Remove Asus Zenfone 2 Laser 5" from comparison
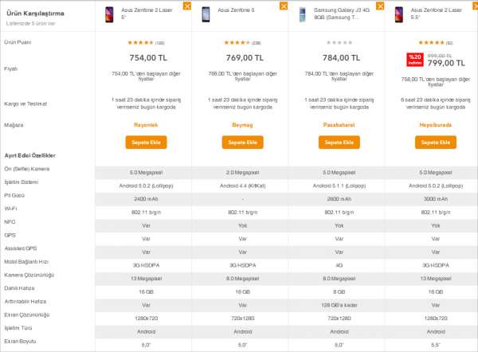The image size is (478, 352). [x=187, y=6]
